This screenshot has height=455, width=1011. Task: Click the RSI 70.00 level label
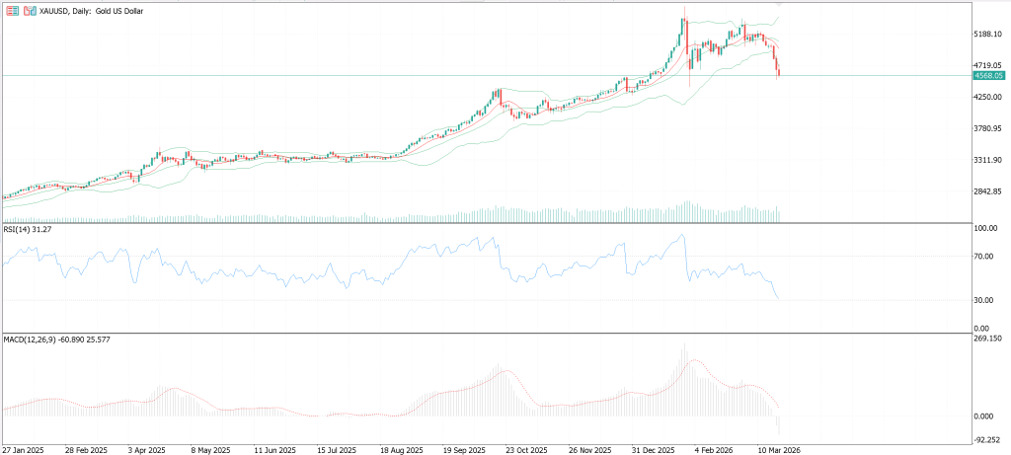[x=984, y=256]
